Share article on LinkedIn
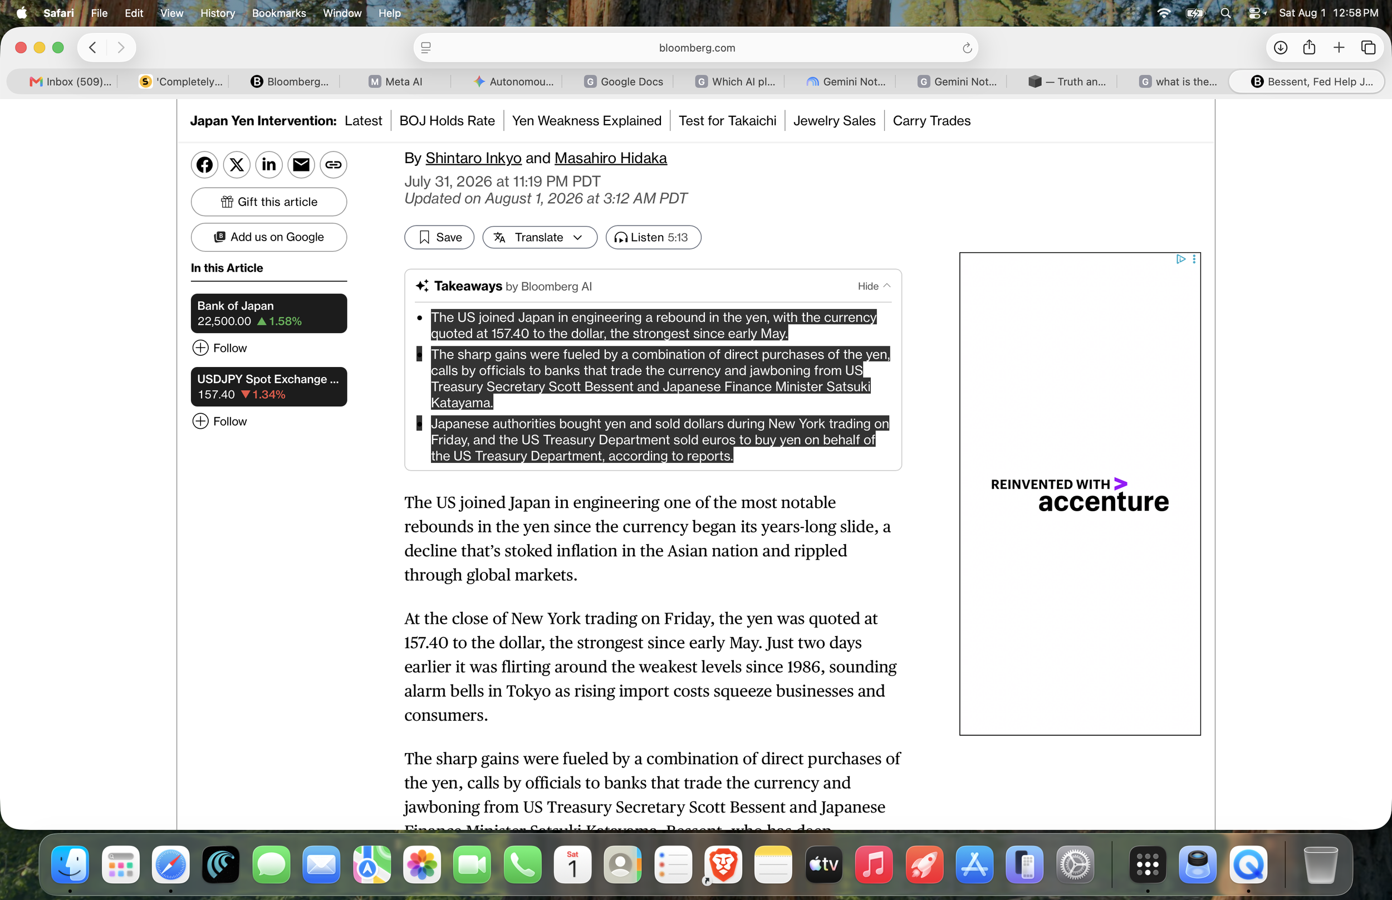 coord(269,165)
